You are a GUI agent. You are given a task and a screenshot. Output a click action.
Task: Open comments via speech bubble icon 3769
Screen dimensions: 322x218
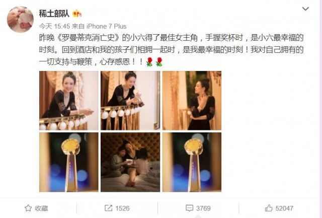click(x=189, y=208)
